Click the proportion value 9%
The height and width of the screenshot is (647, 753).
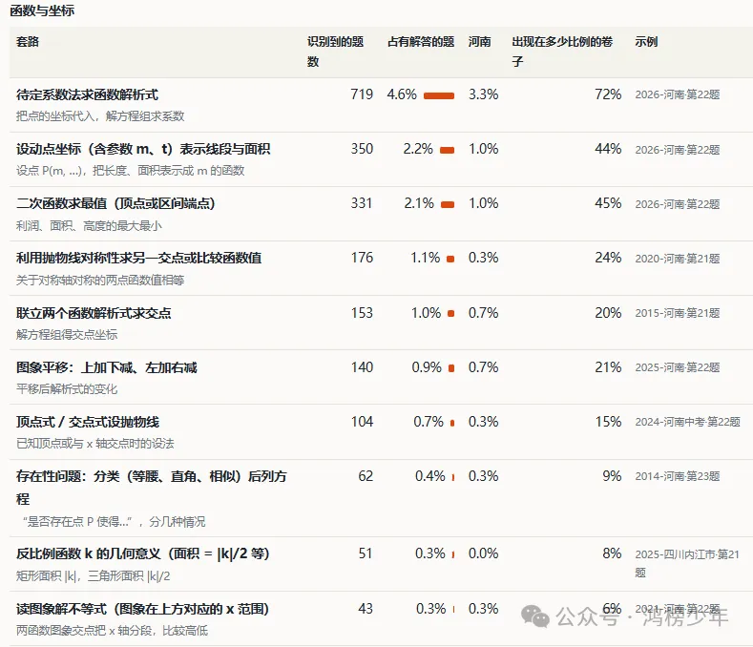coord(612,476)
